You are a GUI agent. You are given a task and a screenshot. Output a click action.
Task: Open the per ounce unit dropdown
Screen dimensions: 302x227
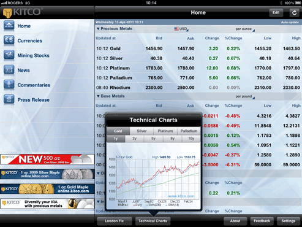tap(245, 29)
